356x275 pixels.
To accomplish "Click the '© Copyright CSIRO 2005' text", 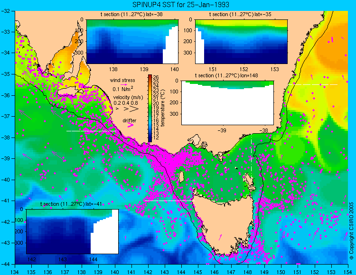I will [351, 231].
